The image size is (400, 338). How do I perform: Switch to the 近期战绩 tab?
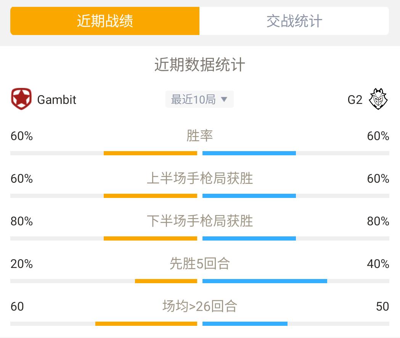[105, 21]
